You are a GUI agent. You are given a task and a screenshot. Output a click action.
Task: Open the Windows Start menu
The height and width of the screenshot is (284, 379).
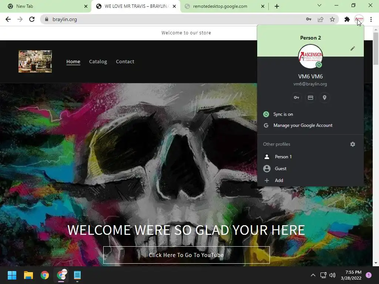(12, 275)
